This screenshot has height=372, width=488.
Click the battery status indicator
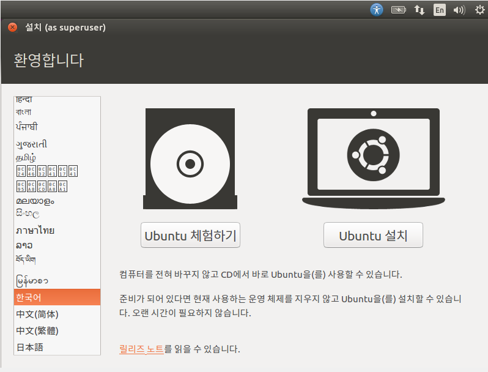click(398, 10)
